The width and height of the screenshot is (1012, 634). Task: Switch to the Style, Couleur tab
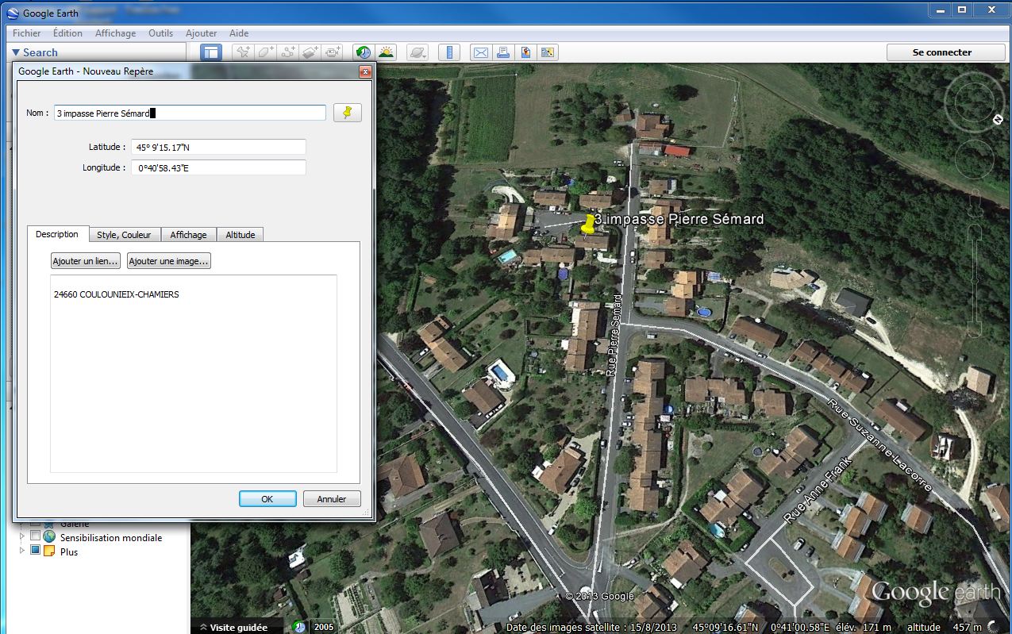pyautogui.click(x=124, y=235)
